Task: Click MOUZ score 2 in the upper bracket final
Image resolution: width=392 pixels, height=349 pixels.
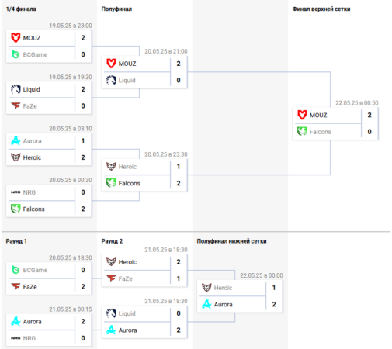Action: (369, 115)
